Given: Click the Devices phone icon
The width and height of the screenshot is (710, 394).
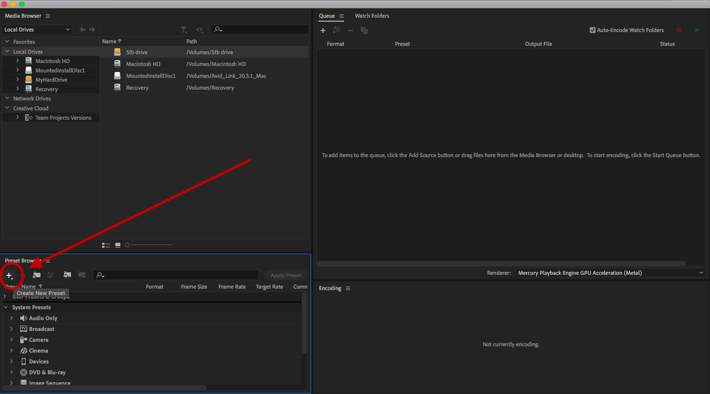Looking at the screenshot, I should click(x=23, y=361).
